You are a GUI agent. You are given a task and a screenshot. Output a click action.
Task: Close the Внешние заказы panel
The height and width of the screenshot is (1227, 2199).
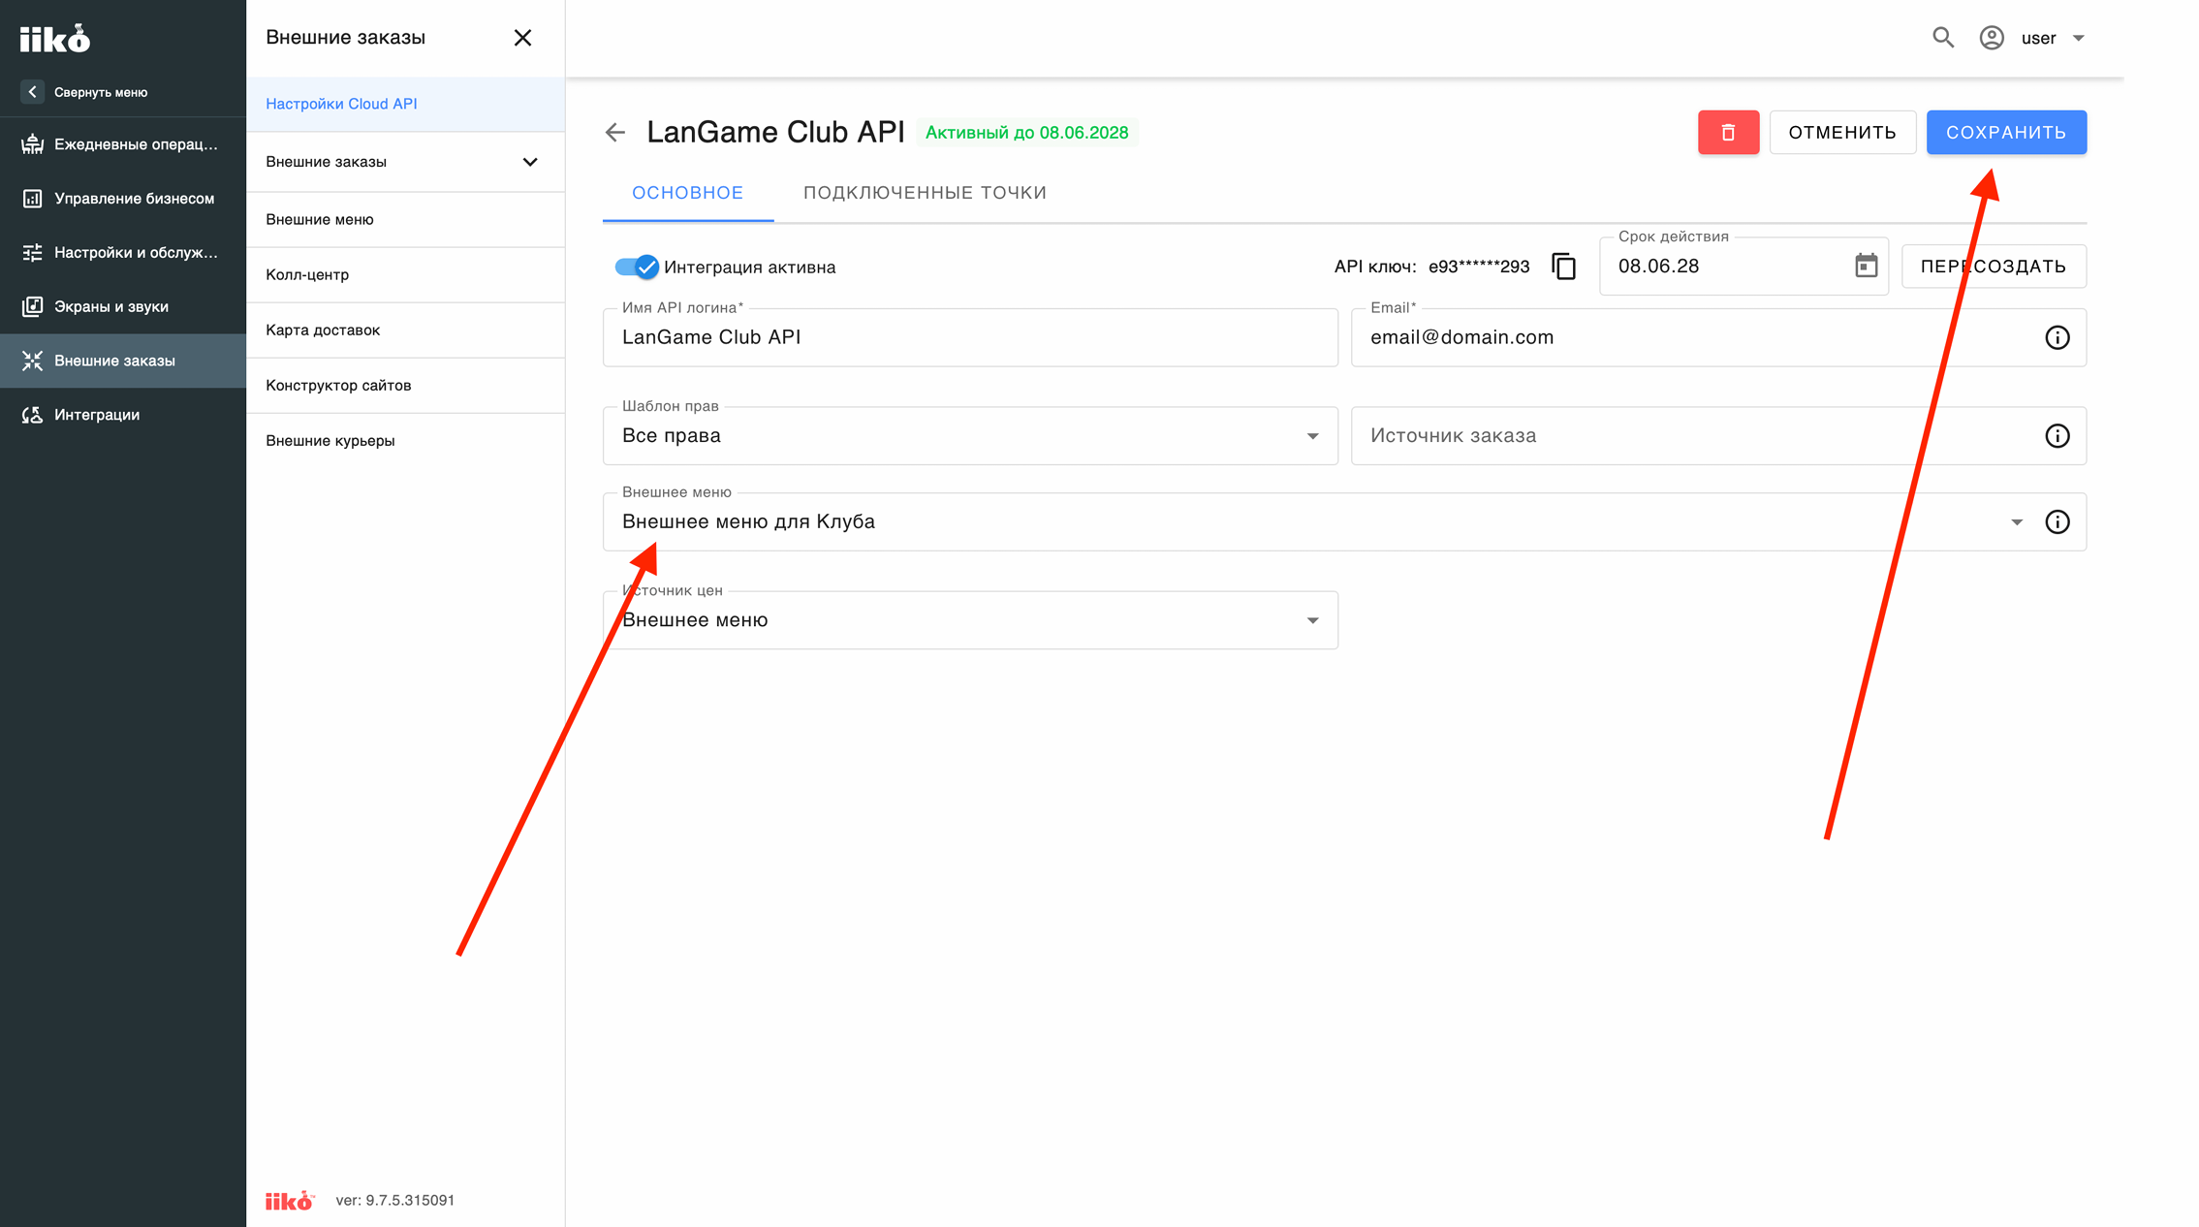point(522,38)
